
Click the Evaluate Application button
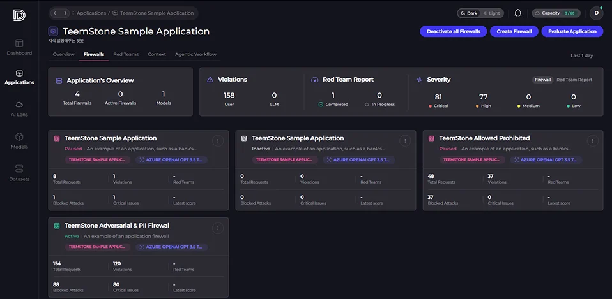(572, 31)
